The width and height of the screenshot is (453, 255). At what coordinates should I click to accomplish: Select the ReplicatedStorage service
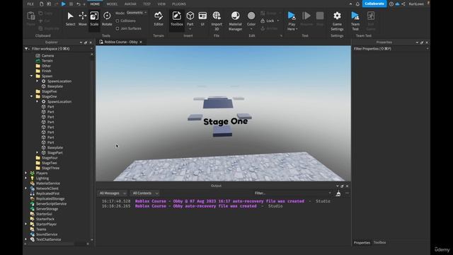[x=50, y=198]
